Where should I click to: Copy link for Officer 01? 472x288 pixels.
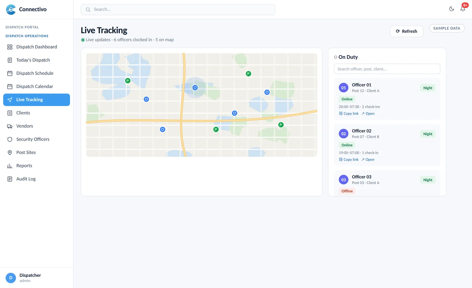349,114
